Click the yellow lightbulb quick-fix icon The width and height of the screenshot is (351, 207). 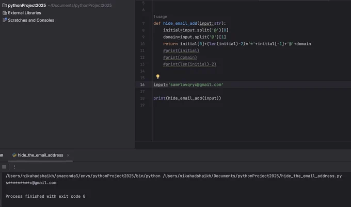click(x=158, y=77)
